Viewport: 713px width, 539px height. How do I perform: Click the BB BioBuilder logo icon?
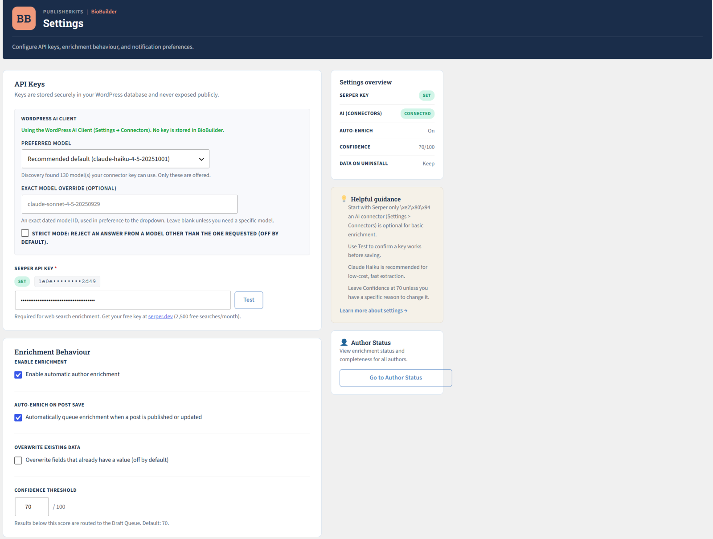coord(24,18)
